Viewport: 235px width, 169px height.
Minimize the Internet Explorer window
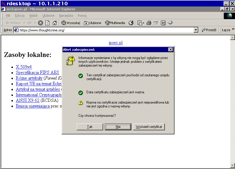(x=223, y=9)
